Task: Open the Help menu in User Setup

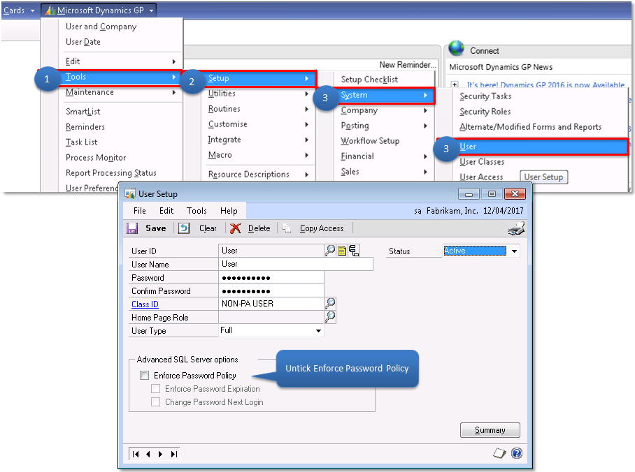Action: tap(229, 211)
